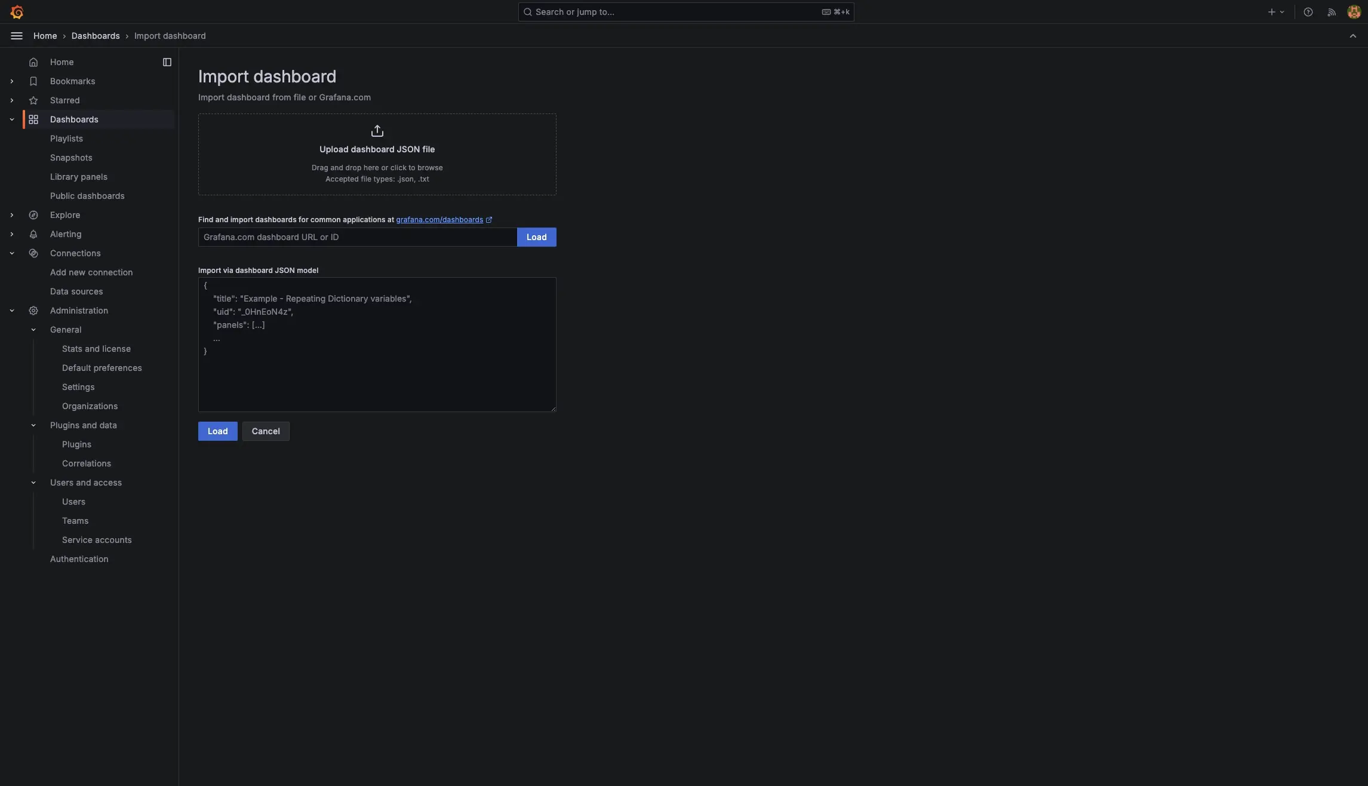Click the dock menu sidebar icon
The height and width of the screenshot is (786, 1368).
coord(167,62)
